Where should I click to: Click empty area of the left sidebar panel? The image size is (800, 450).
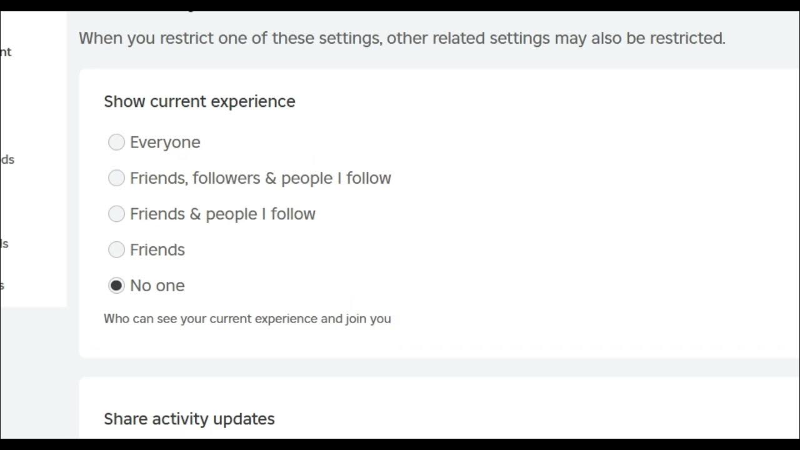coord(34,106)
